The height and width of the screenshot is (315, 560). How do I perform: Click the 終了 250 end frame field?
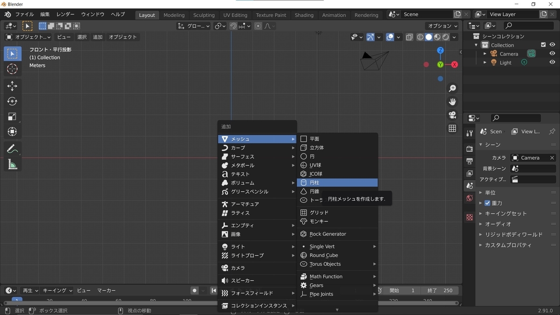click(x=440, y=290)
